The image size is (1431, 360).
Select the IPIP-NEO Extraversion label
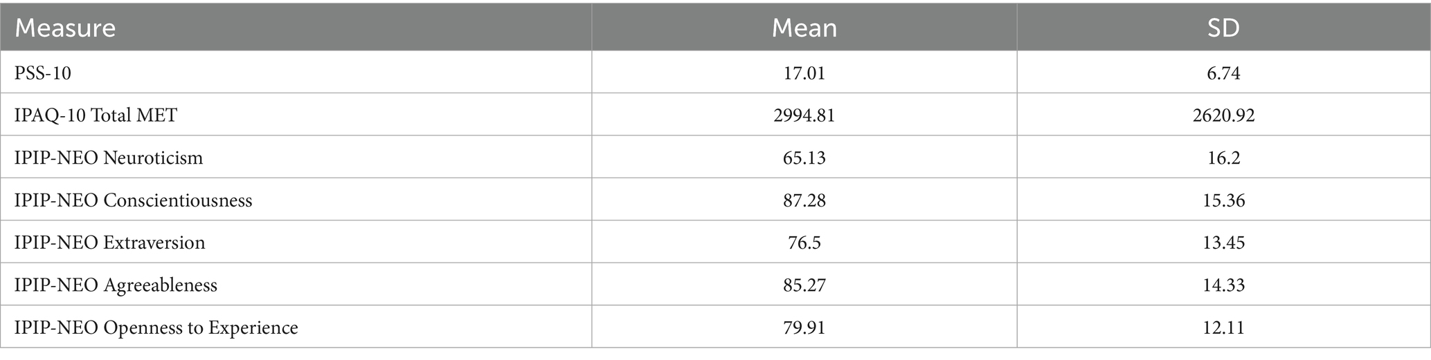click(x=109, y=243)
